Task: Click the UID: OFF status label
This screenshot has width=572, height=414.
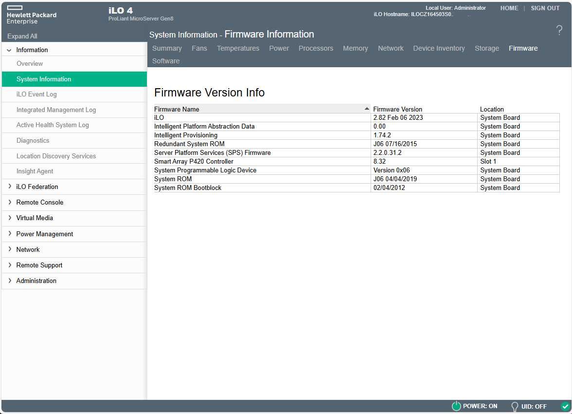Action: (534, 406)
